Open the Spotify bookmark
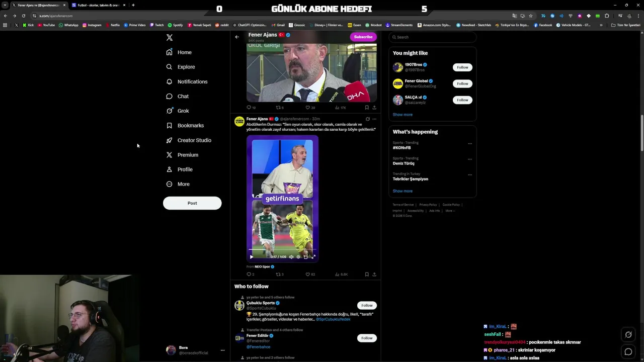This screenshot has height=362, width=644. click(x=175, y=25)
